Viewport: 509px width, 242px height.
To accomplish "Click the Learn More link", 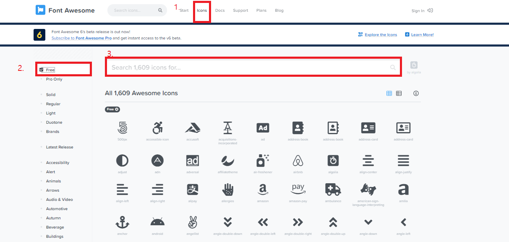I will pyautogui.click(x=420, y=35).
